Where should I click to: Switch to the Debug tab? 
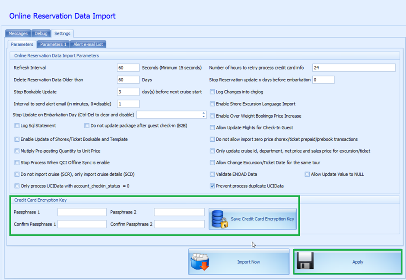point(41,33)
